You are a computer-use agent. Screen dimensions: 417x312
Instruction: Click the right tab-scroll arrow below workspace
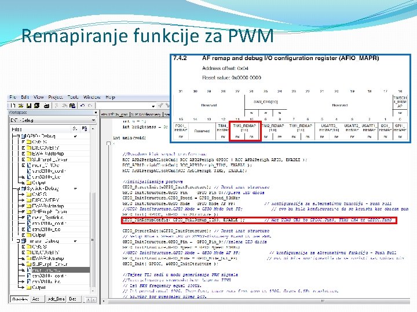pos(93,299)
